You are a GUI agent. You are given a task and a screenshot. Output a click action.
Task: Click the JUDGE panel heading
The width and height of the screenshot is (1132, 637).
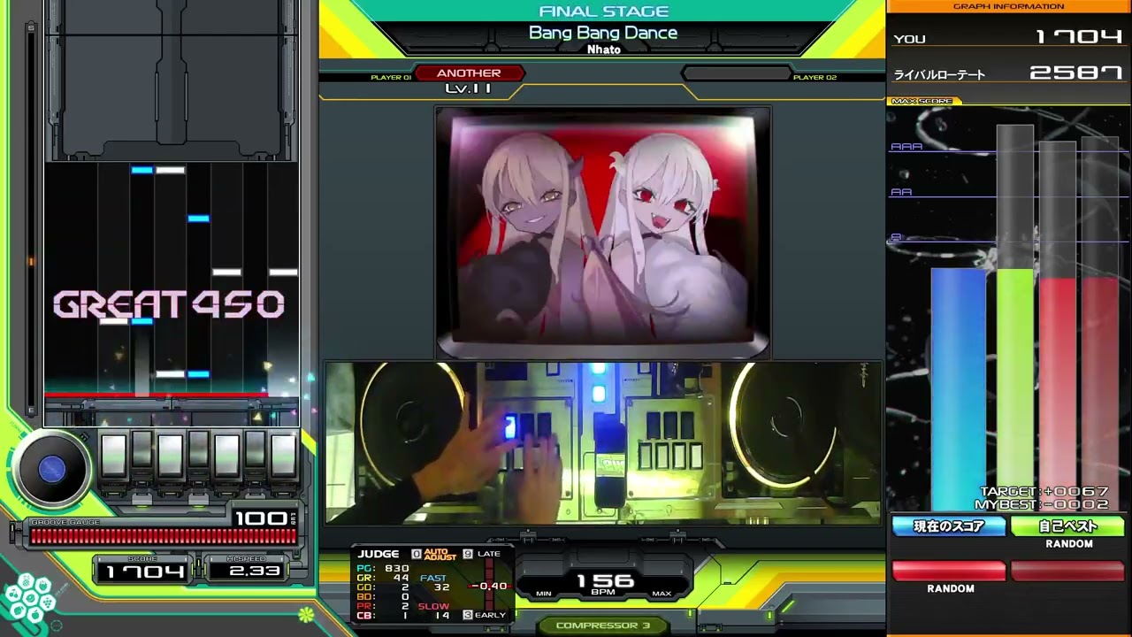[x=379, y=554]
